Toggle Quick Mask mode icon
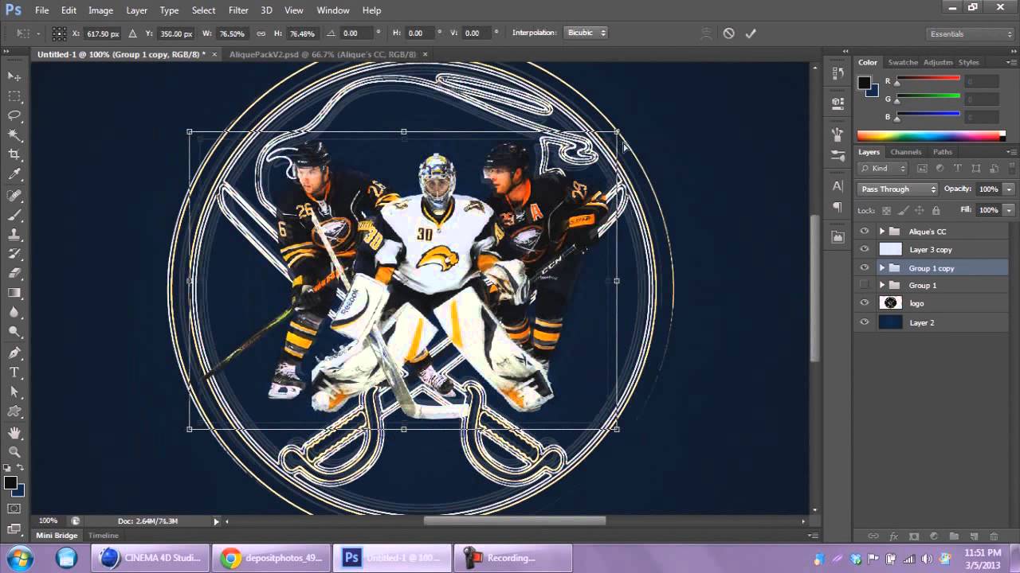Image resolution: width=1020 pixels, height=573 pixels. point(14,509)
